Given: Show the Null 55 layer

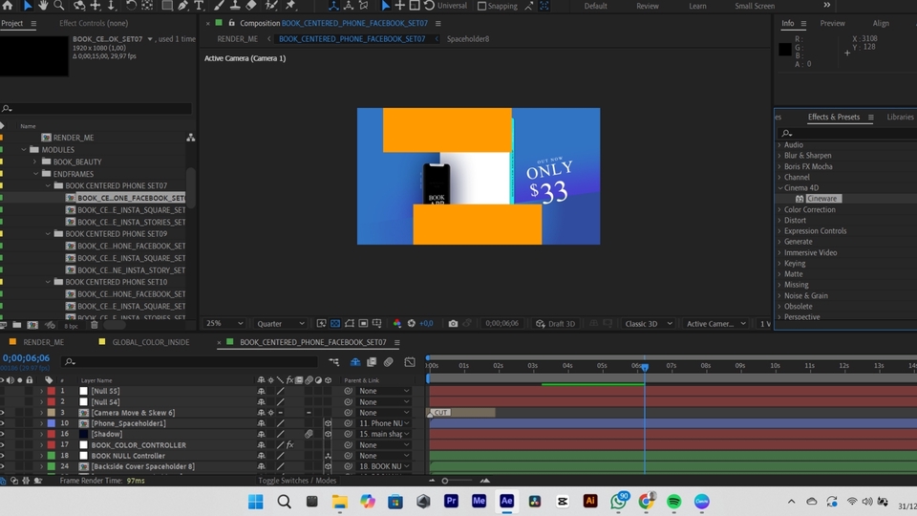Looking at the screenshot, I should (x=2, y=391).
